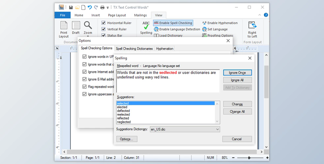
Task: Undo the last action
Action: tap(89, 7)
